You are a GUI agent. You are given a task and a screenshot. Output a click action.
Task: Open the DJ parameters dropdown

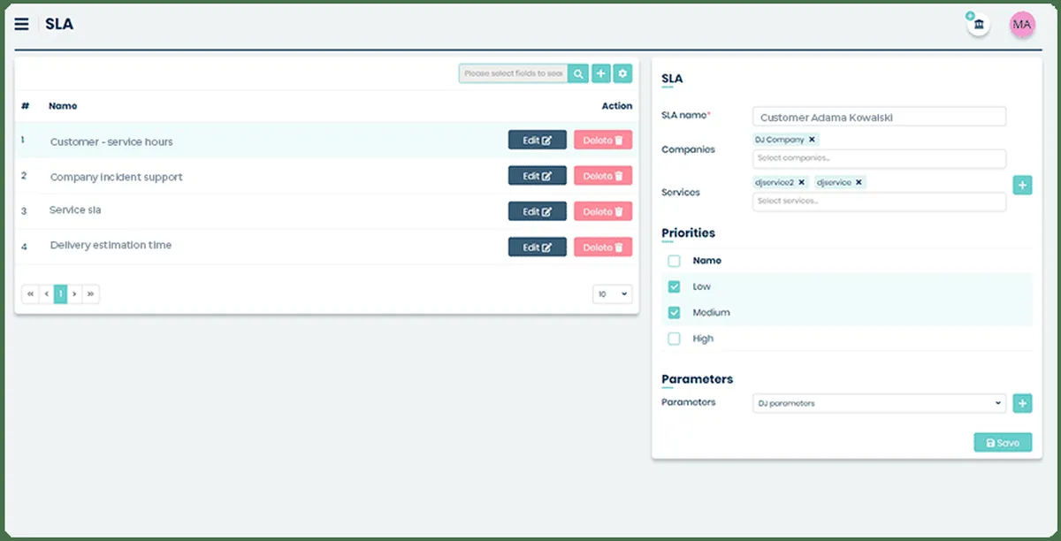pos(879,403)
